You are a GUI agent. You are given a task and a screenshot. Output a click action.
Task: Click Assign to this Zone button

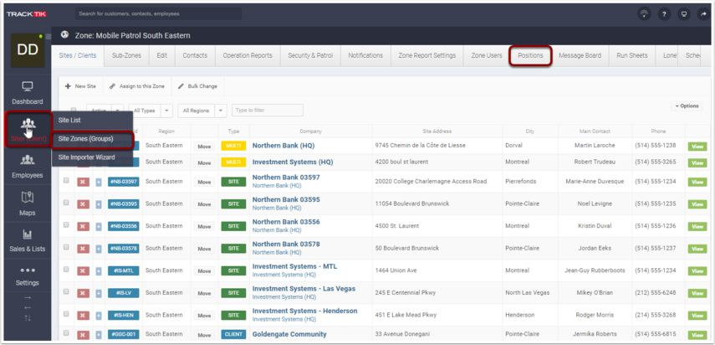click(137, 85)
